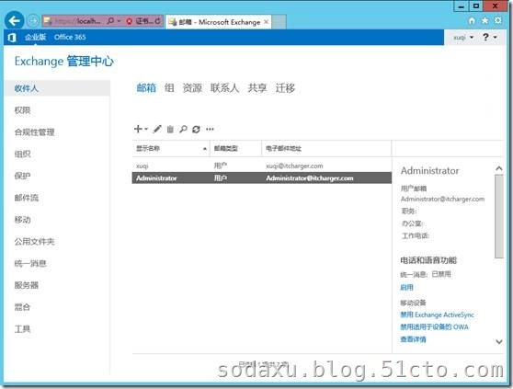The image size is (513, 389).
Task: Open the xuqi user account dropdown
Action: 463,38
